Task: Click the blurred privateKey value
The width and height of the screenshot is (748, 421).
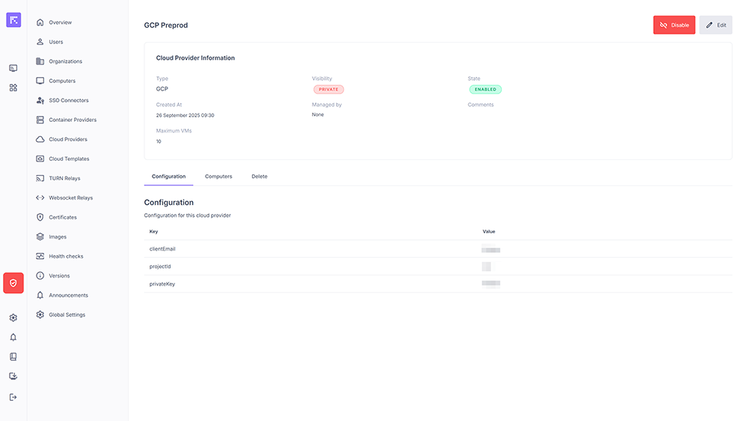Action: (x=491, y=284)
